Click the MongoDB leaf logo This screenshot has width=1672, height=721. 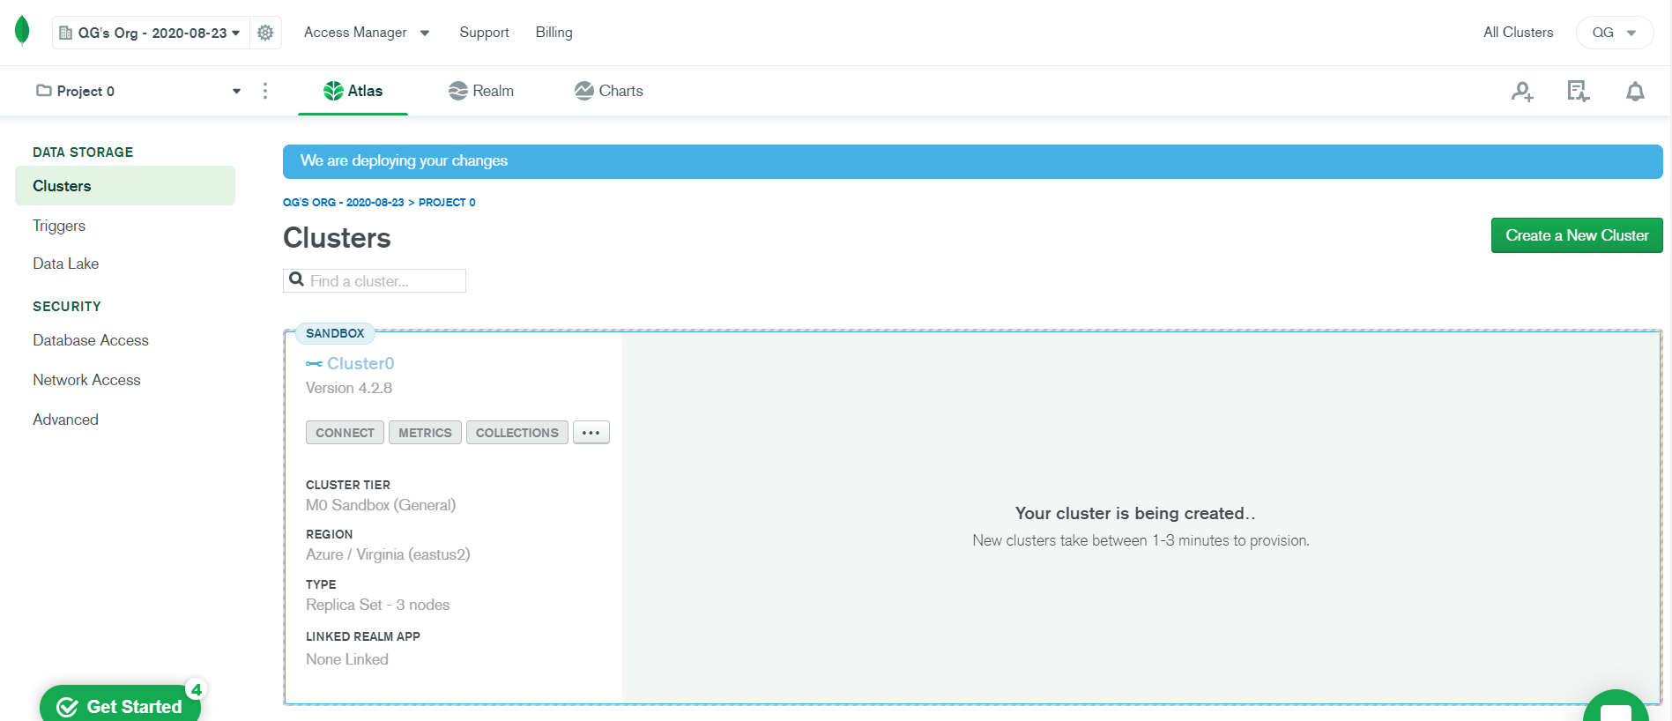(x=23, y=32)
